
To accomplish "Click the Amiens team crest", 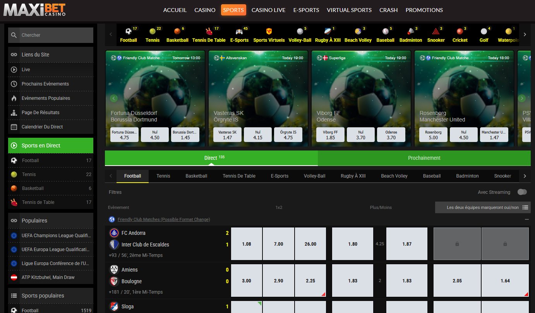I will [x=114, y=270].
